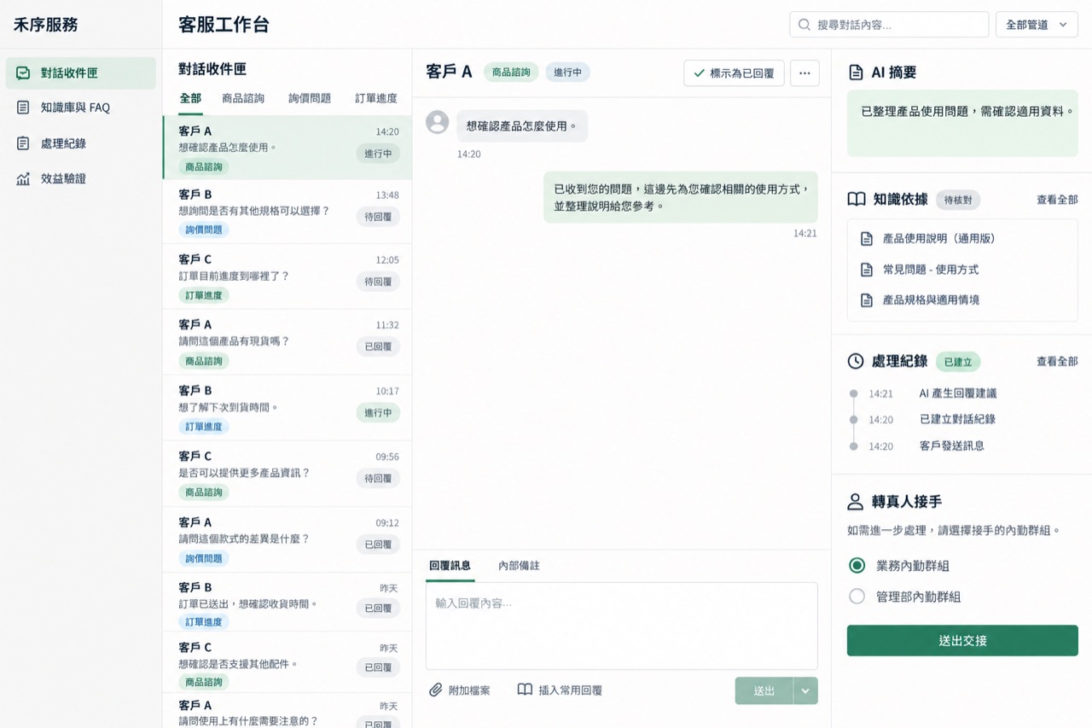
Task: Insert canned reply via 插入常用回覆
Action: tap(561, 690)
